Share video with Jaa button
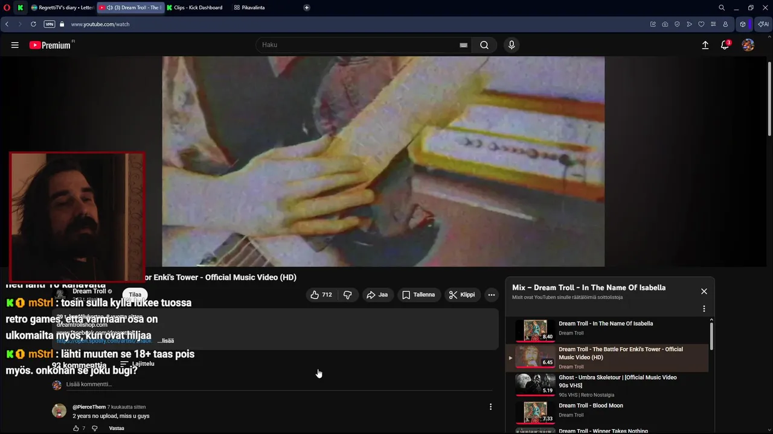This screenshot has height=434, width=773. 377,295
